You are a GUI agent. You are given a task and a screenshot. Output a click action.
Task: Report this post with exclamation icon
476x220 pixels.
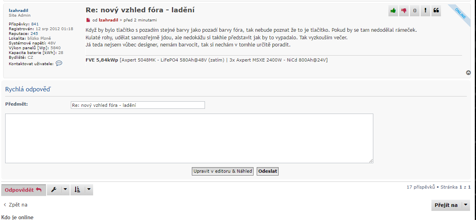coord(425,11)
